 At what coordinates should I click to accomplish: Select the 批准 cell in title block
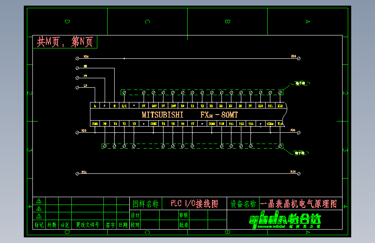pos(184,225)
